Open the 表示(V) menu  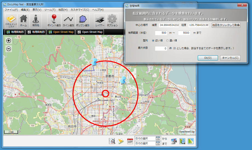37,10
